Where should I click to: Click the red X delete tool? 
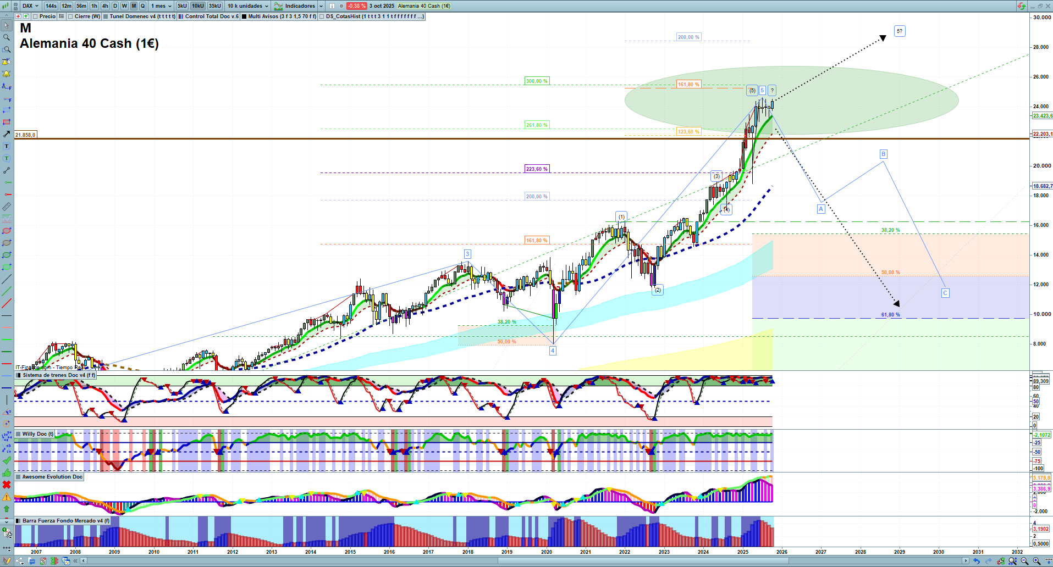7,485
